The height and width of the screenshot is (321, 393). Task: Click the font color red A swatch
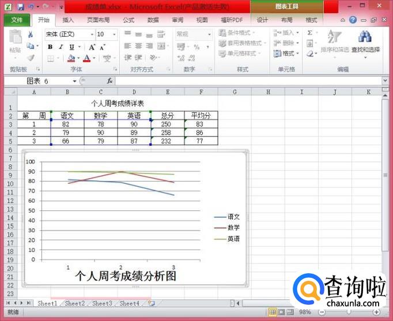coord(86,58)
